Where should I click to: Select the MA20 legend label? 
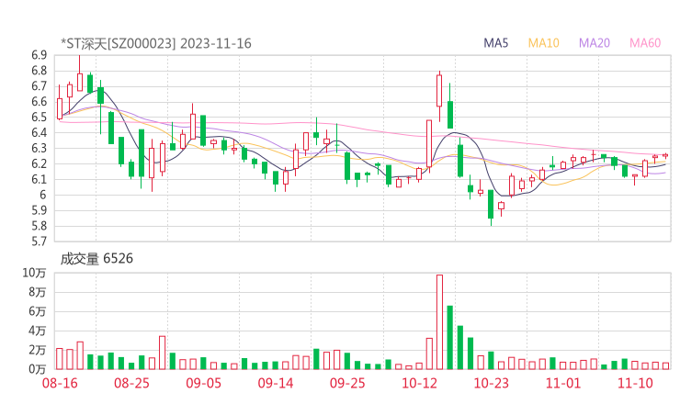(595, 43)
